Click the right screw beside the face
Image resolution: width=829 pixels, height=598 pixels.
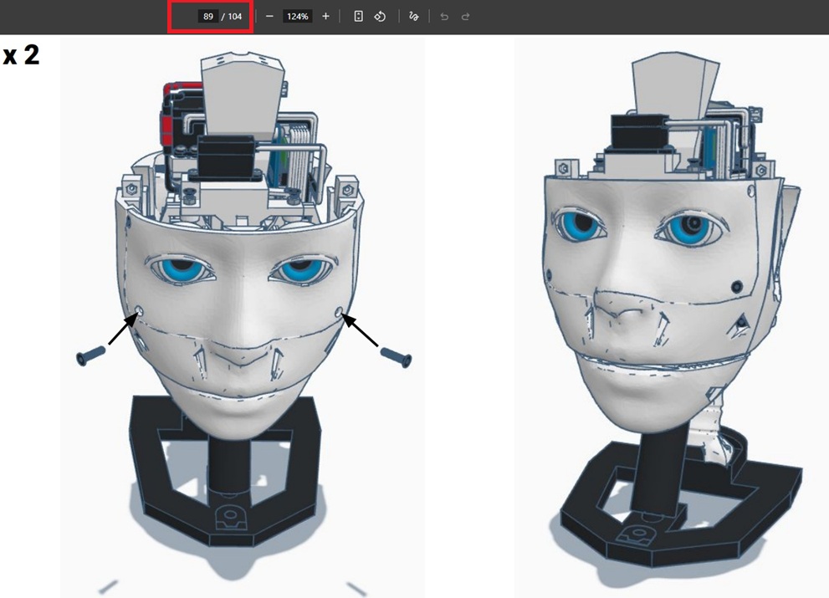point(397,357)
